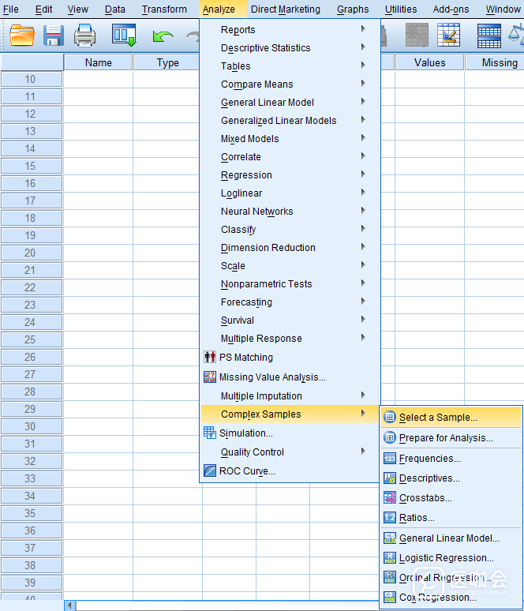The width and height of the screenshot is (524, 611).
Task: Expand the Multiple Imputation submenu
Action: 261,396
